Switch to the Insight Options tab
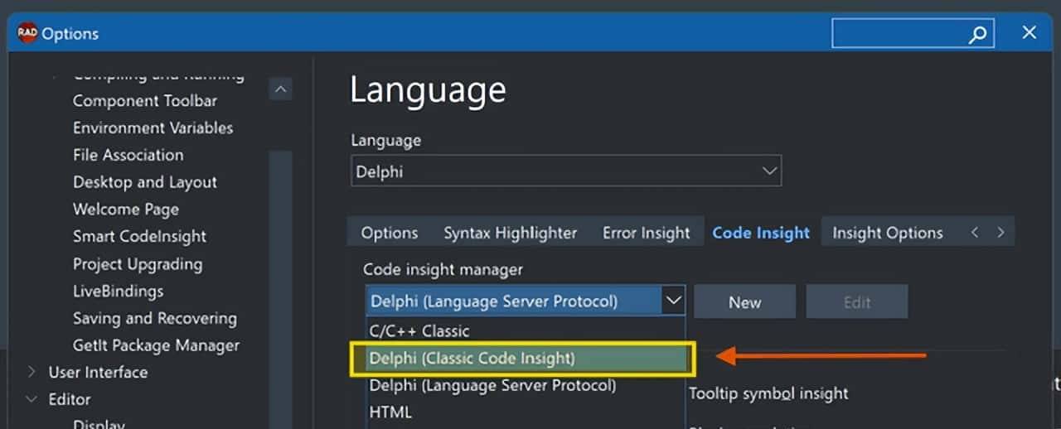This screenshot has width=1061, height=429. point(887,233)
